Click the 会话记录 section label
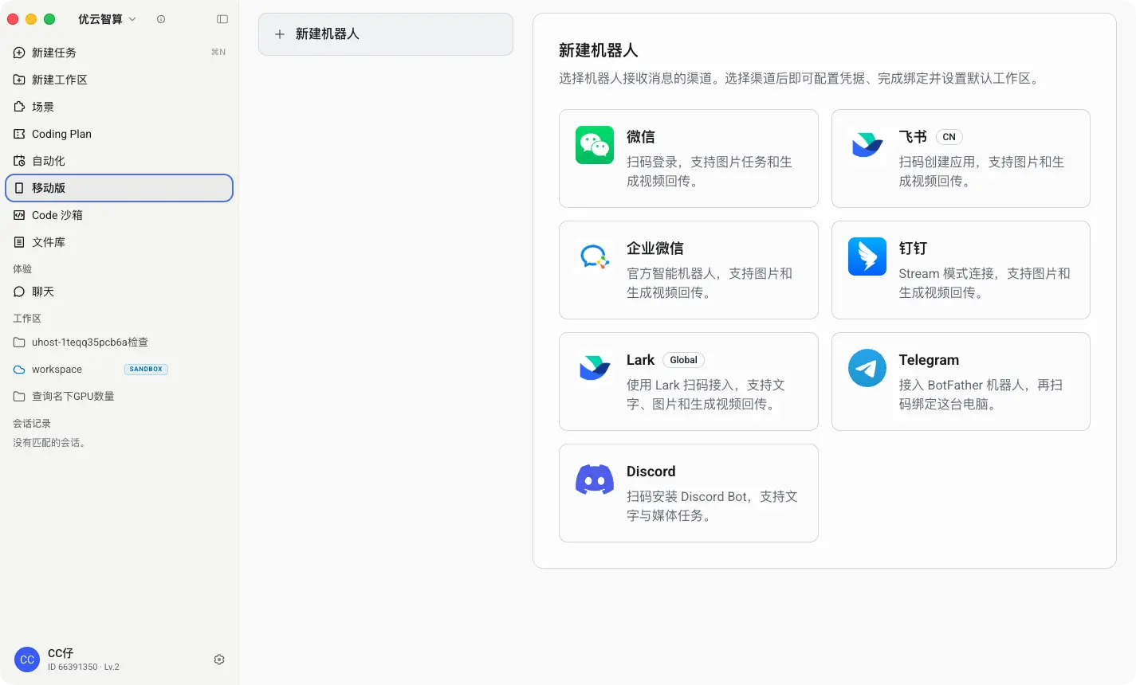Image resolution: width=1136 pixels, height=685 pixels. 32,424
